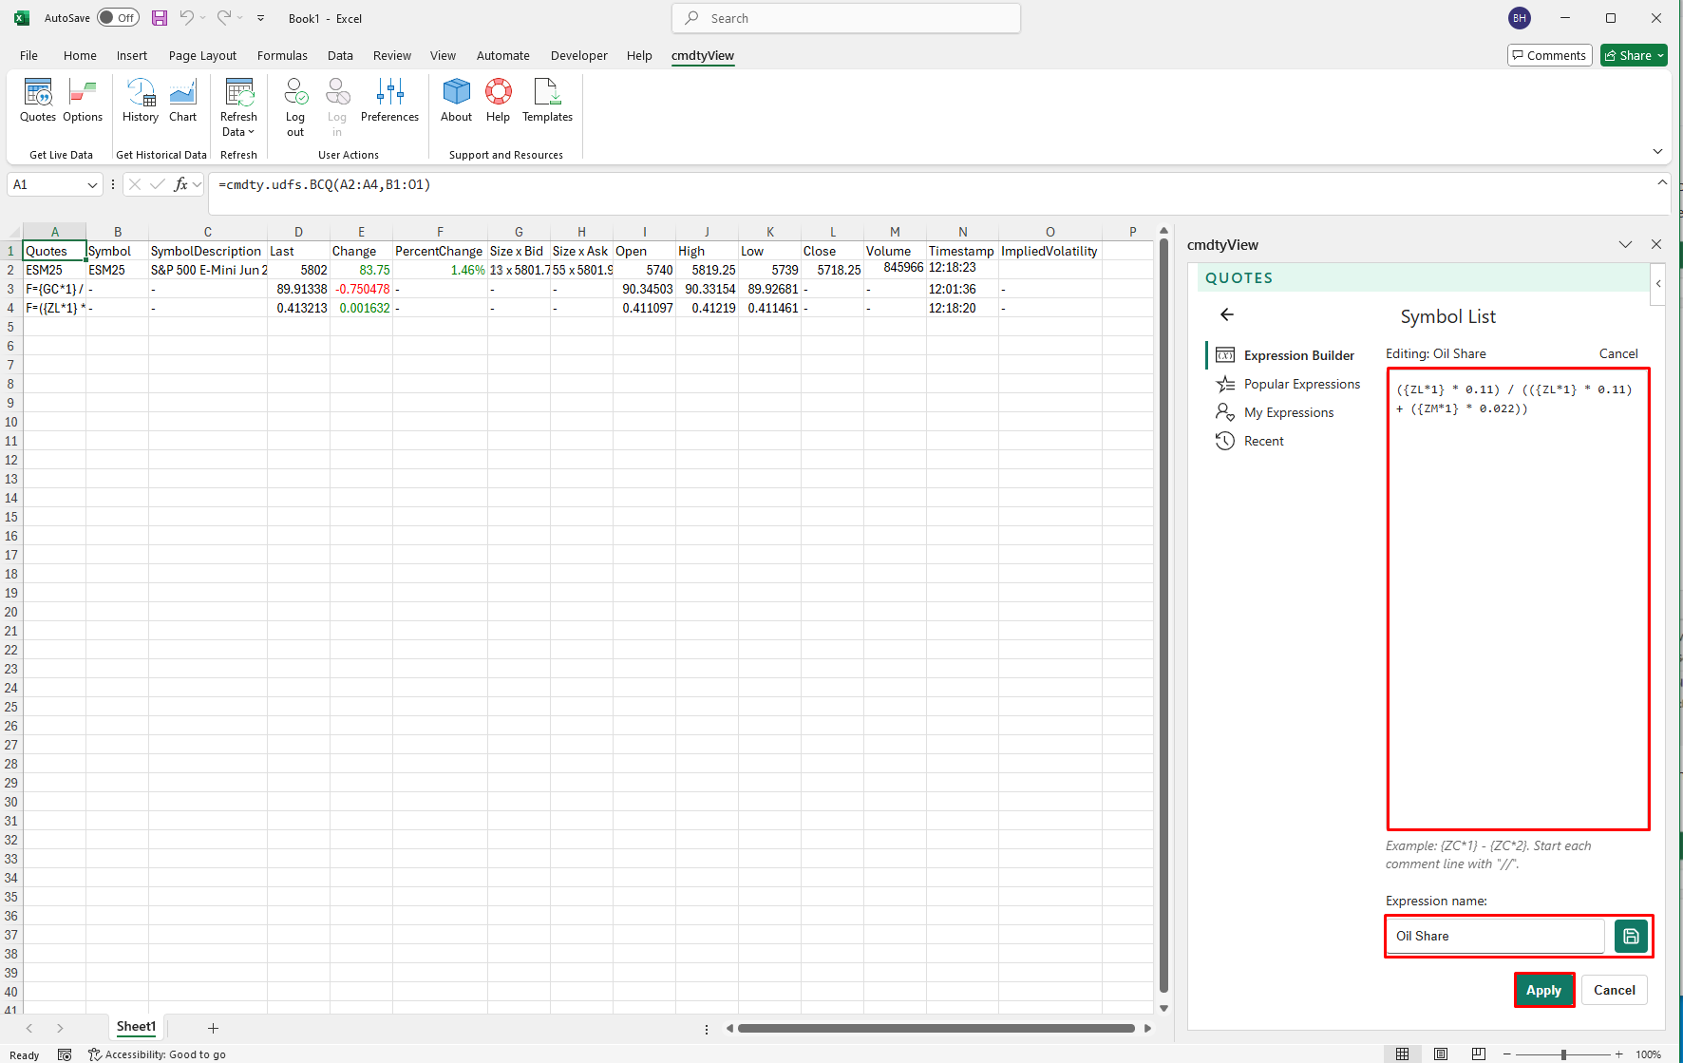
Task: Open the Undo history dropdown
Action: tap(202, 18)
